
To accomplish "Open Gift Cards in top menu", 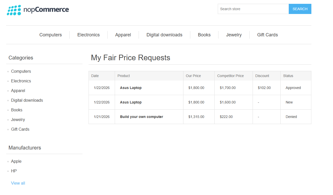I will [267, 35].
